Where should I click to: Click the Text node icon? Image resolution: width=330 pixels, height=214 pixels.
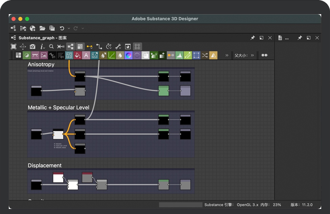tap(86, 55)
